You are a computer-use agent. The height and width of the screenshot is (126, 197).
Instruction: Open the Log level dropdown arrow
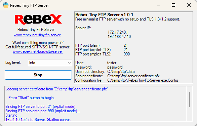(x=69, y=63)
